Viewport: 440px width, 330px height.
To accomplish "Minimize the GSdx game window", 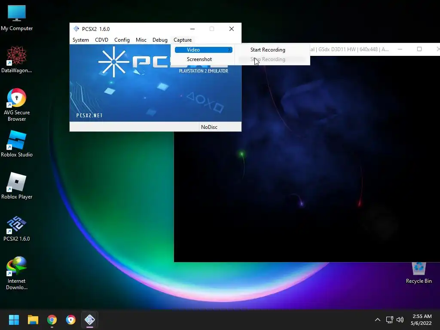I will (400, 49).
